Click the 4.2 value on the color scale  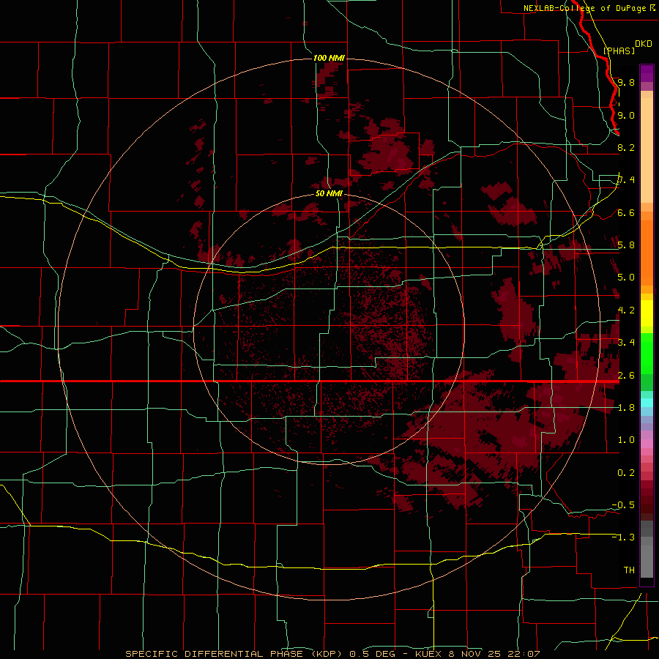pyautogui.click(x=626, y=310)
